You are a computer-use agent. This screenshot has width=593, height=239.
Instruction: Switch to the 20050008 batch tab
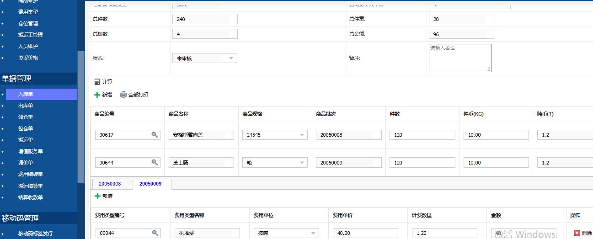click(x=110, y=184)
